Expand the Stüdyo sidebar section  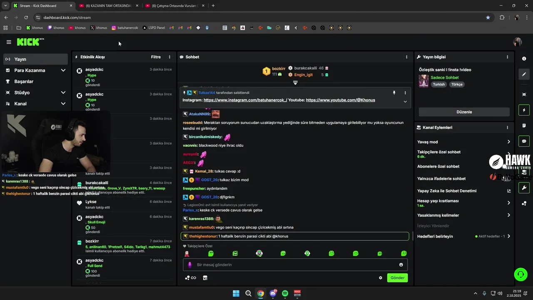pyautogui.click(x=63, y=92)
